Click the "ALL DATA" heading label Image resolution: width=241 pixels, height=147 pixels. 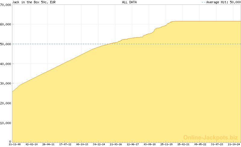(129, 2)
